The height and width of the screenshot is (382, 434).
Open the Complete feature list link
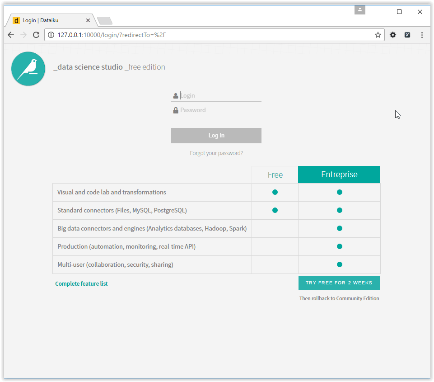pyautogui.click(x=81, y=283)
